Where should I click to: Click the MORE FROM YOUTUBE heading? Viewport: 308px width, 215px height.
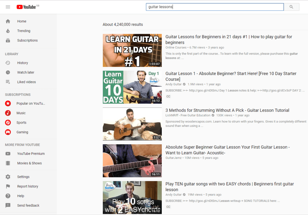coord(22,145)
